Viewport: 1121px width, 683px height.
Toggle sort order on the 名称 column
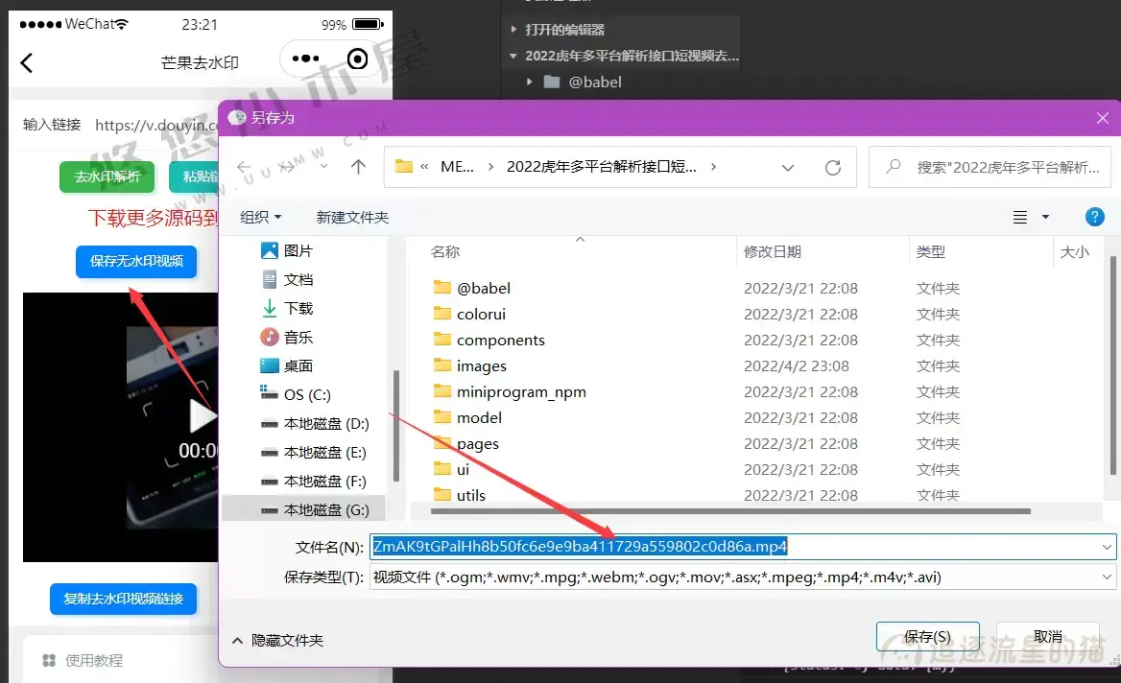tap(444, 250)
